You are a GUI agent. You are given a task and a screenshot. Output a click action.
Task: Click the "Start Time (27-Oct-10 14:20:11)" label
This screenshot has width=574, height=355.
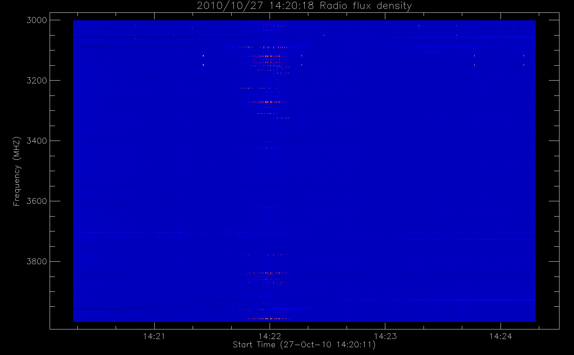tap(304, 345)
